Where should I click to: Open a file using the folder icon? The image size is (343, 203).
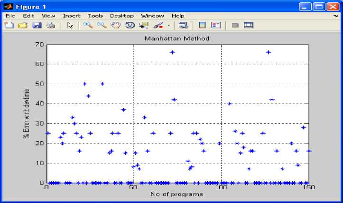(22, 25)
